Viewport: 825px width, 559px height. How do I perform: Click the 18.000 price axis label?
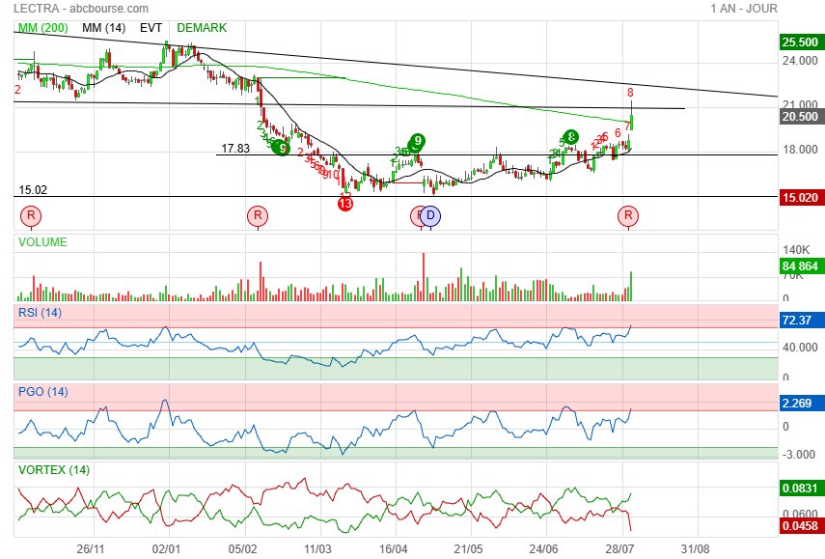pos(800,150)
